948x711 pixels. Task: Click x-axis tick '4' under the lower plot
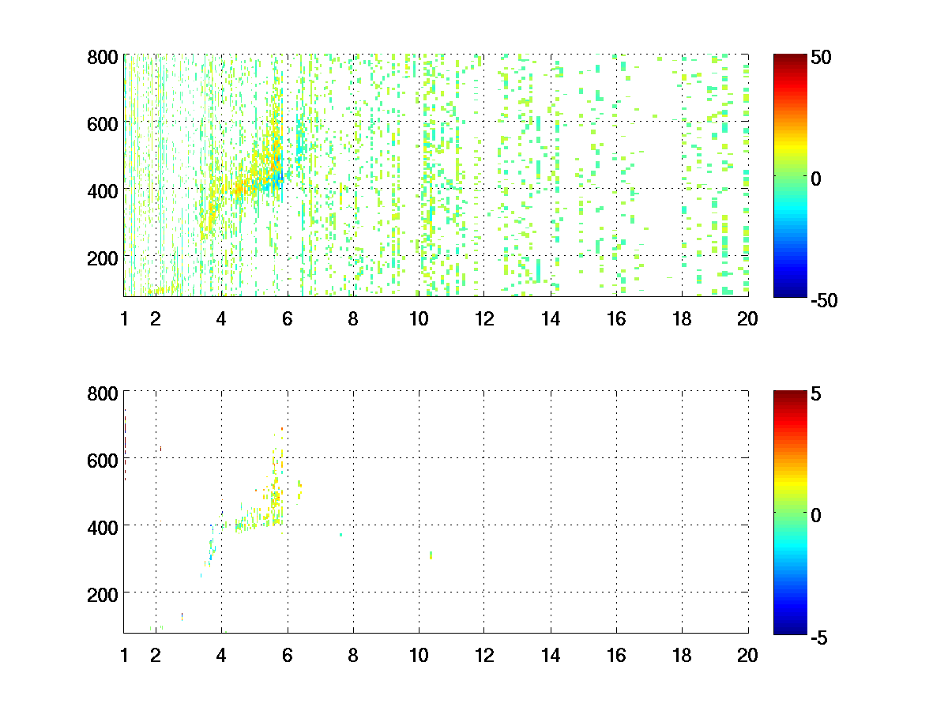221,655
